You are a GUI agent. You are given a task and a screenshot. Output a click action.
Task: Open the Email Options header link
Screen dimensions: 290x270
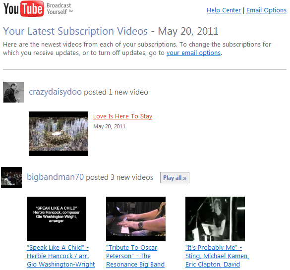pos(266,10)
